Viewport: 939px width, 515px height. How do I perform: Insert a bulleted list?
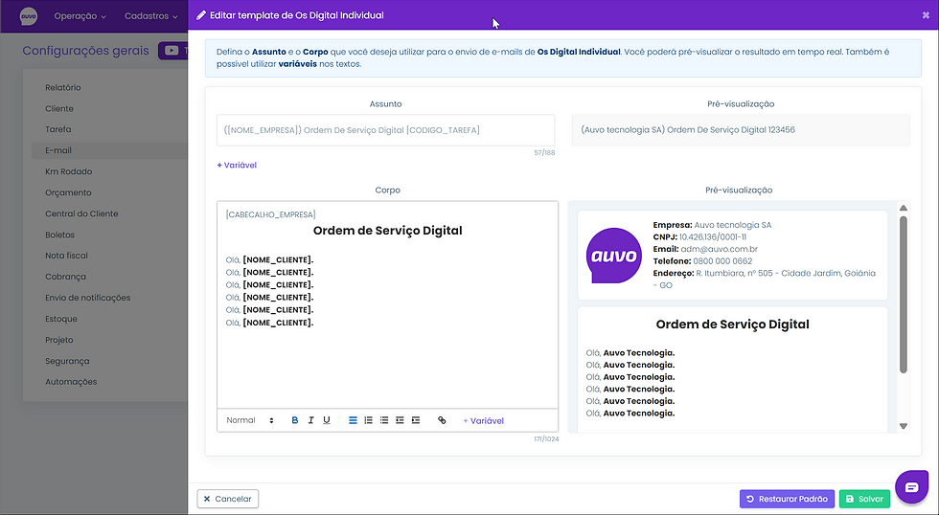pyautogui.click(x=384, y=420)
